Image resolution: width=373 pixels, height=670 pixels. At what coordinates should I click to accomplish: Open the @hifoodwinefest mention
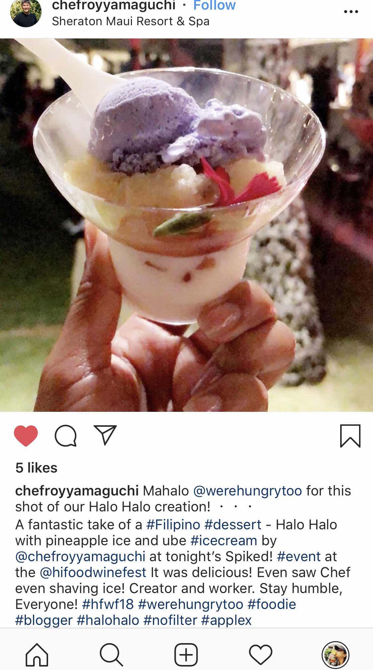pos(93,572)
